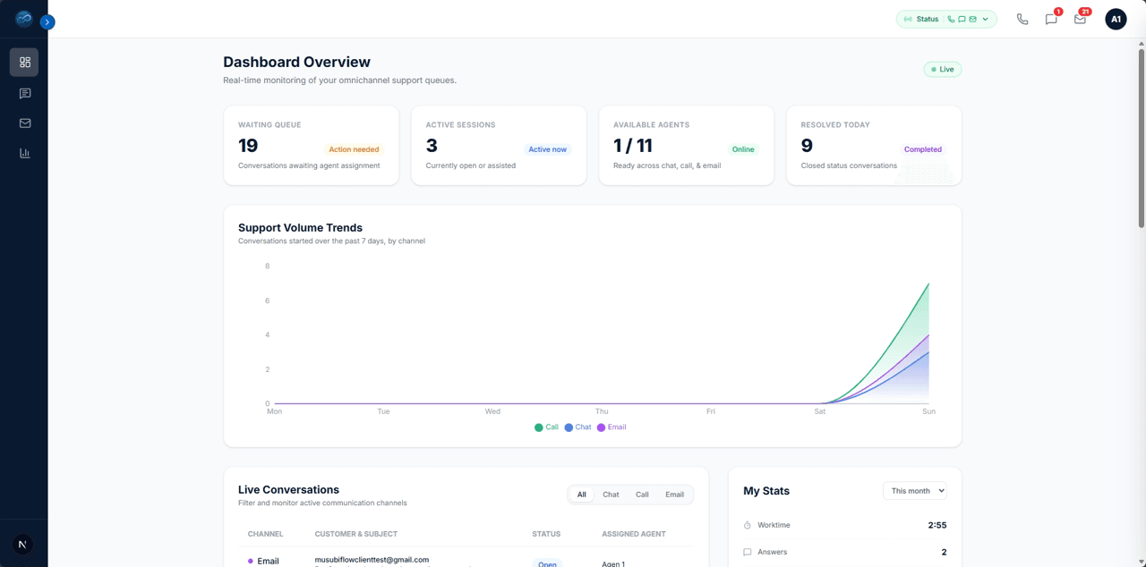
Task: Open the This month period dropdown
Action: coord(915,491)
